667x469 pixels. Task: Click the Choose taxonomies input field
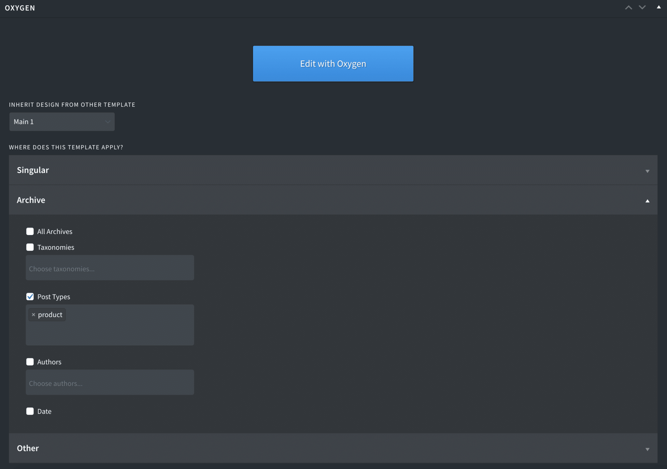click(x=110, y=268)
